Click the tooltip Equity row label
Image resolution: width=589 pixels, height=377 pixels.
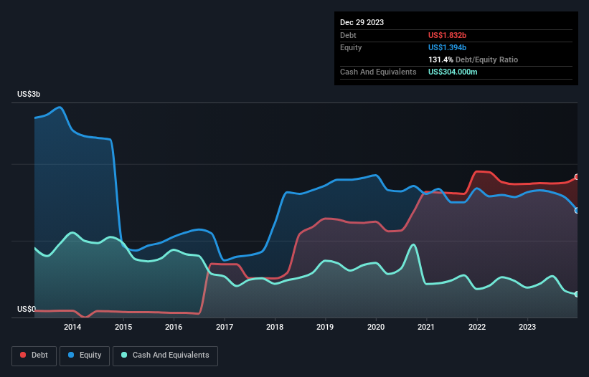[x=351, y=47]
